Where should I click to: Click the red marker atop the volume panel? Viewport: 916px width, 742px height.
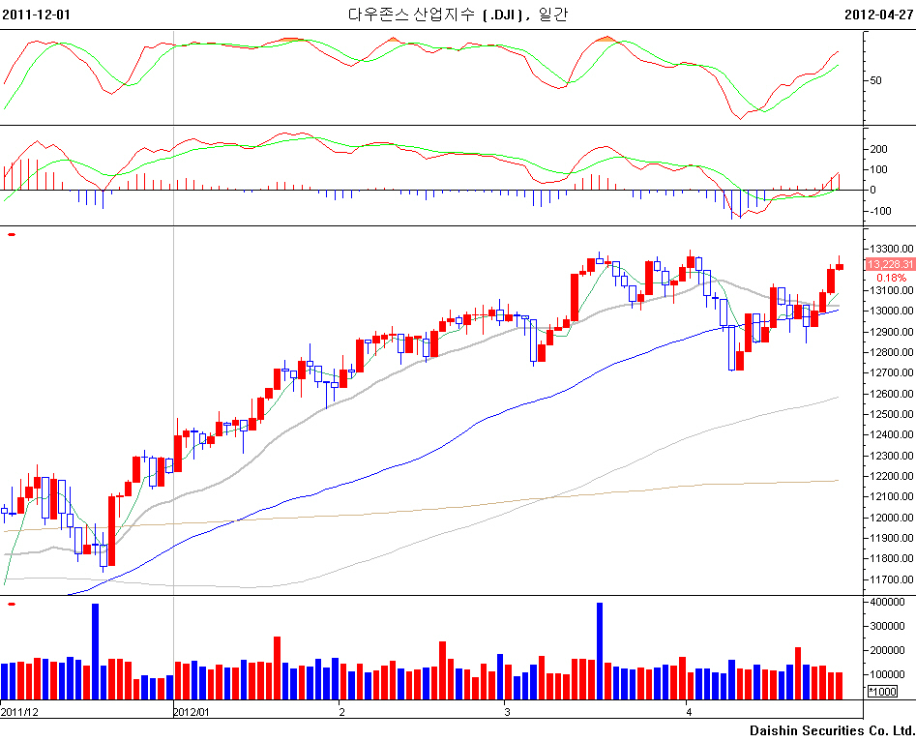point(11,605)
